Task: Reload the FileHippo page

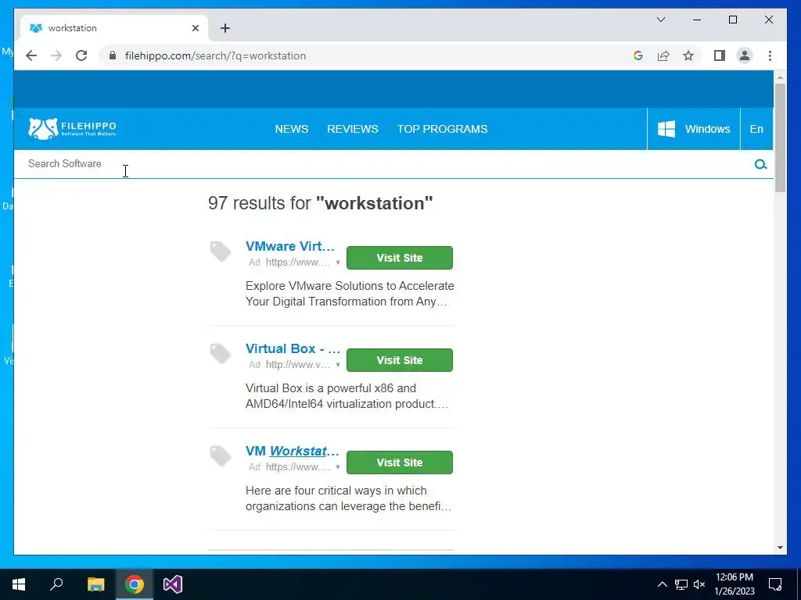Action: point(81,55)
